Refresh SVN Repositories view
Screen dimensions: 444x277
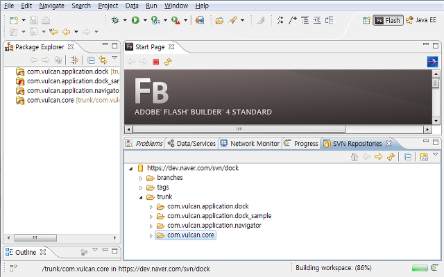[391, 156]
